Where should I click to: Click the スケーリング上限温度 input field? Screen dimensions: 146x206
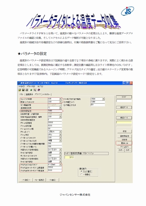(x=55, y=168)
